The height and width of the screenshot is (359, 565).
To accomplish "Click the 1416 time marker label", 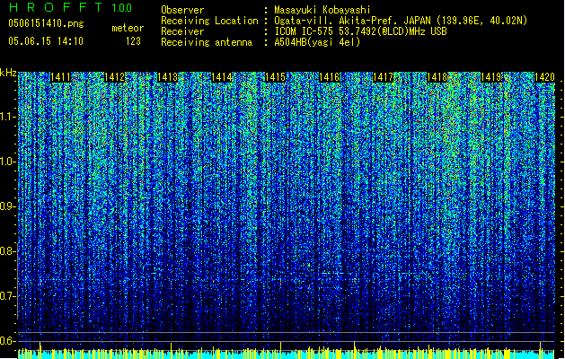I will point(330,77).
